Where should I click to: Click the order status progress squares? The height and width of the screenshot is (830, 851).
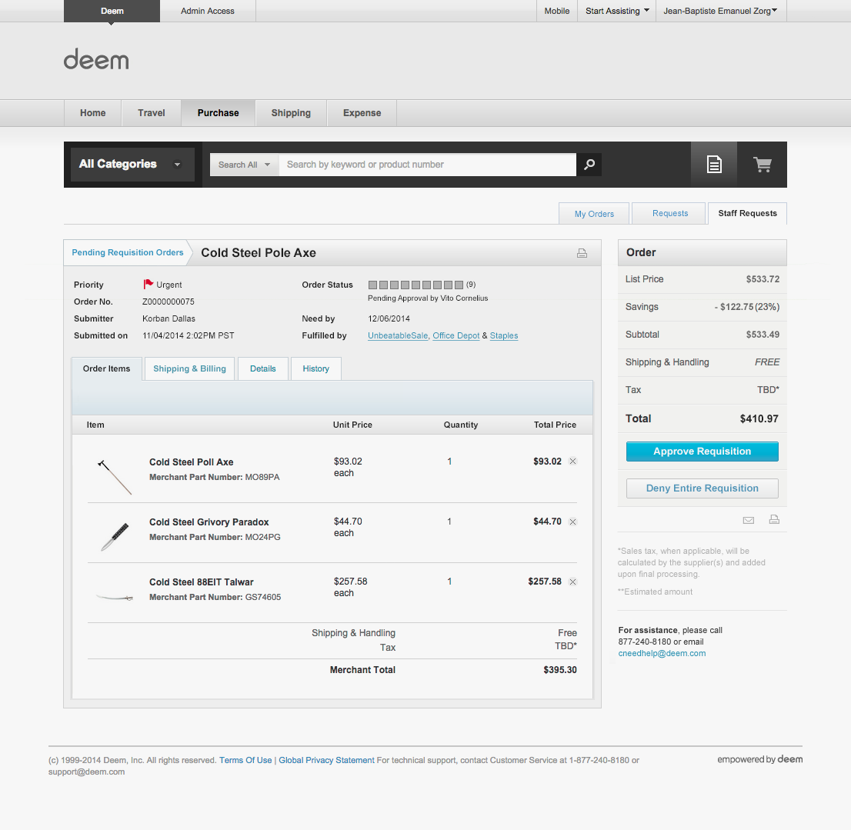click(x=415, y=285)
